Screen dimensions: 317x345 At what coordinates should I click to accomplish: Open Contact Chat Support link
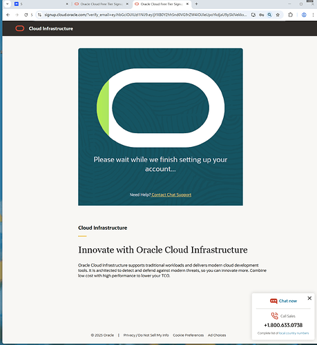[x=171, y=195]
